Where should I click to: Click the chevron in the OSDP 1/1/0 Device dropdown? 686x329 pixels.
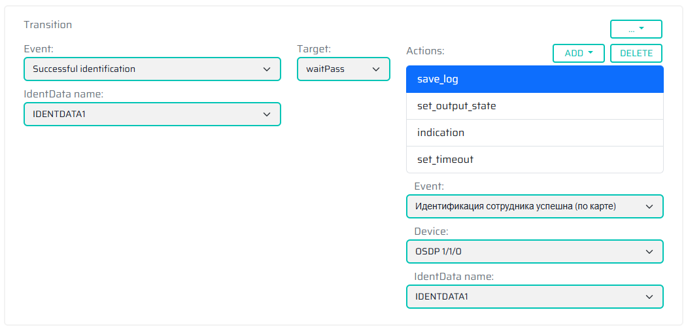649,251
